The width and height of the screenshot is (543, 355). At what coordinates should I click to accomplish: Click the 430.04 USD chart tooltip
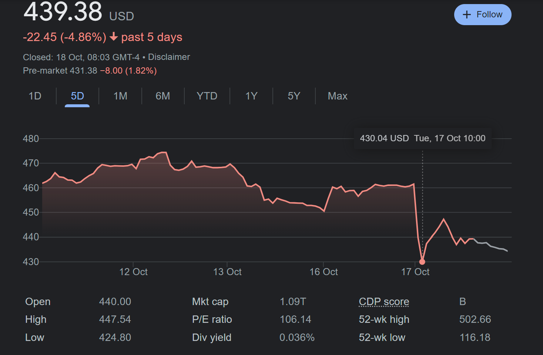(x=422, y=138)
